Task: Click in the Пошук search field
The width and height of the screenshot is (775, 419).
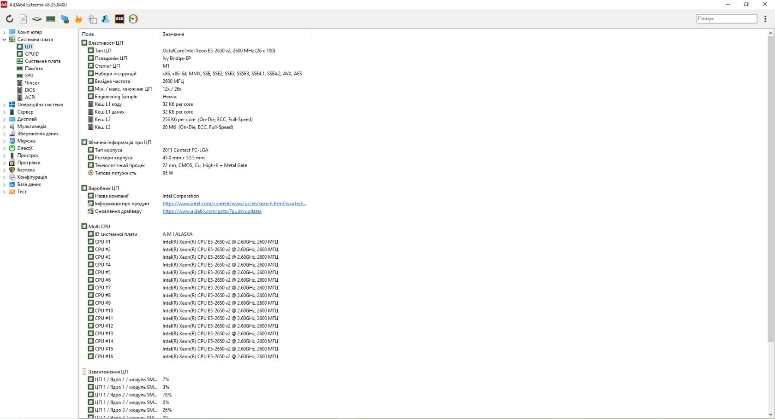Action: (727, 19)
